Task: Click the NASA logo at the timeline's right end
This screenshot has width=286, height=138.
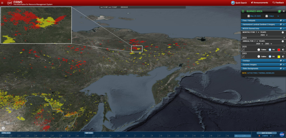Action: 282,134
